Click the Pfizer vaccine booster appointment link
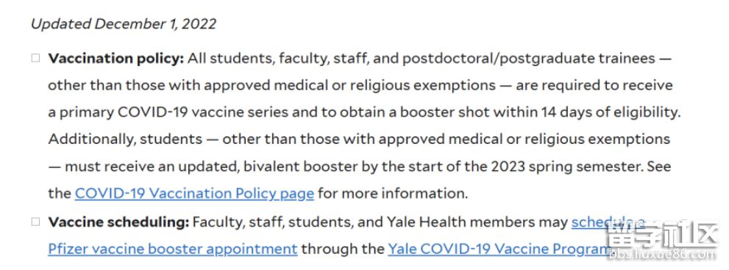 [x=172, y=249]
